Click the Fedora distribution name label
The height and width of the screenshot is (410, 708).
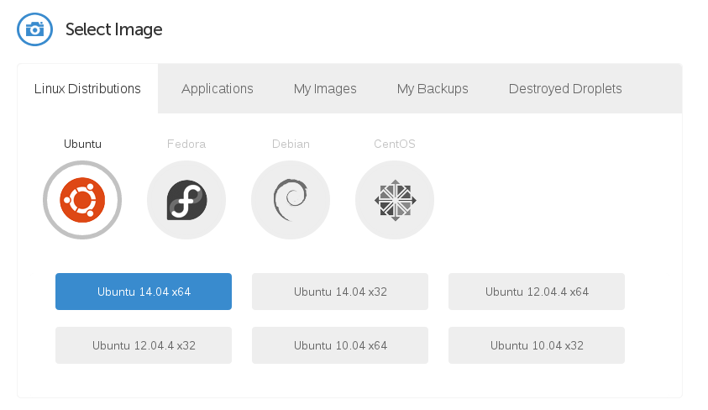tap(186, 144)
